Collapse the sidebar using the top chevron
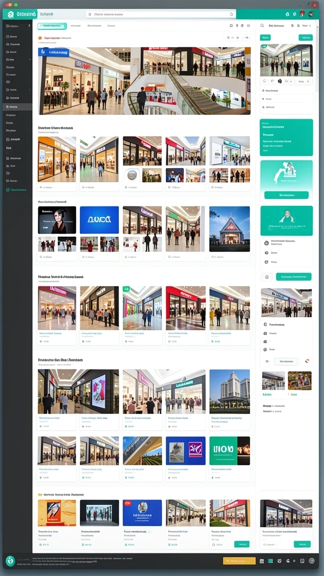The width and height of the screenshot is (324, 576). (29, 26)
